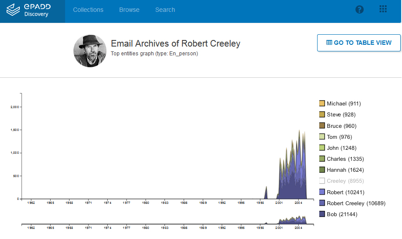This screenshot has height=239, width=402.
Task: Open the Search menu item
Action: pos(165,10)
